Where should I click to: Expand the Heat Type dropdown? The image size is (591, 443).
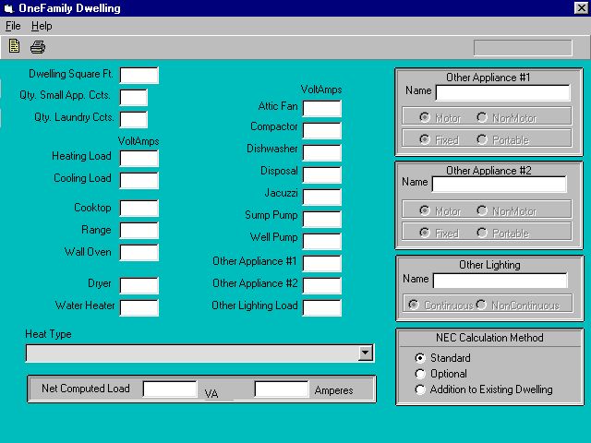[366, 353]
